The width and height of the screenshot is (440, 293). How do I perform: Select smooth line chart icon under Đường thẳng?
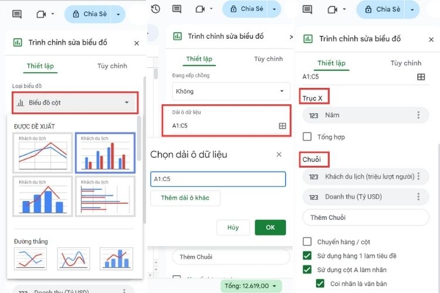73,258
